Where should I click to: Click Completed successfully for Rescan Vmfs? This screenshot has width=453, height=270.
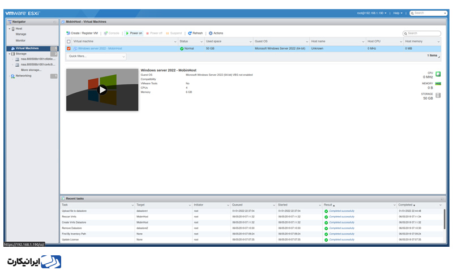pos(341,217)
